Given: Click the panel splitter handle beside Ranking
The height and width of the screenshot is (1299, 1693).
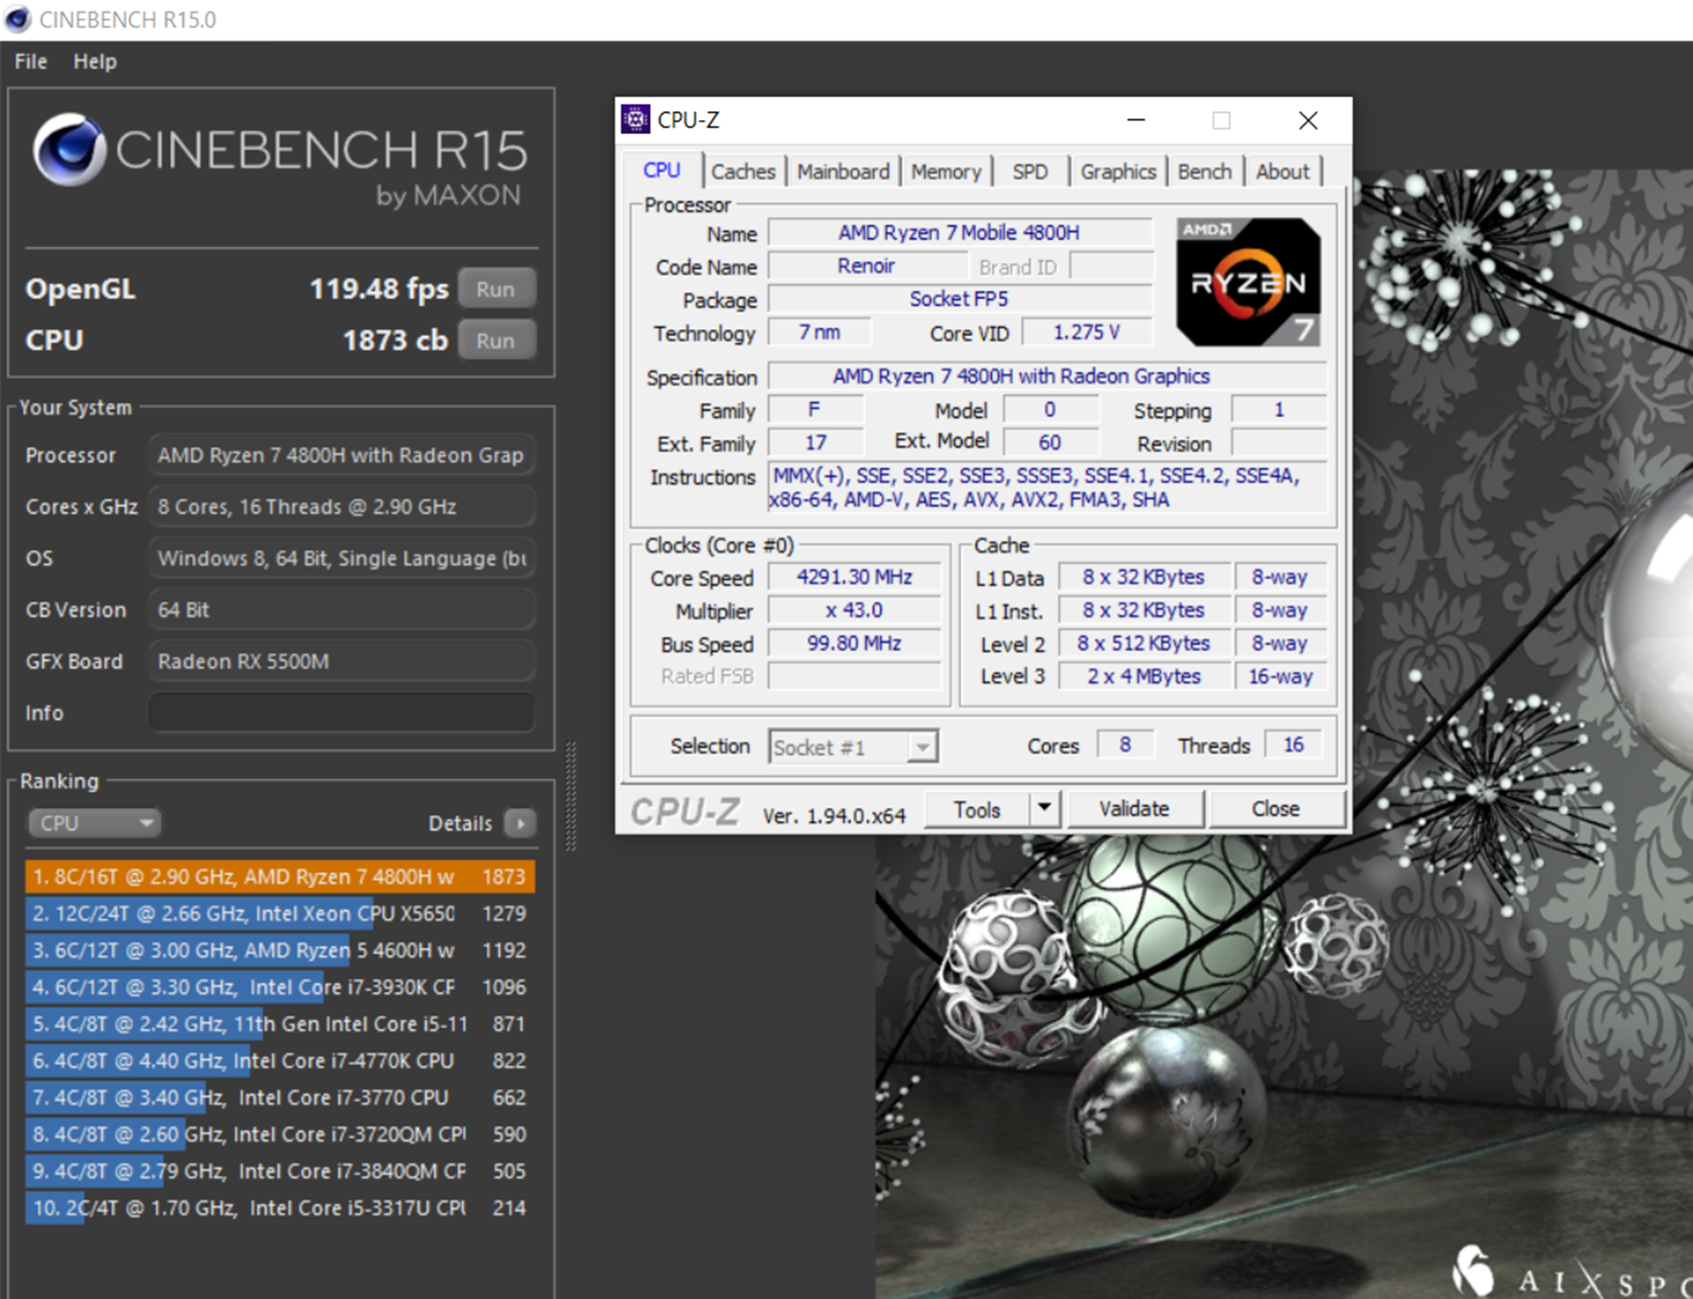Looking at the screenshot, I should click(x=571, y=796).
